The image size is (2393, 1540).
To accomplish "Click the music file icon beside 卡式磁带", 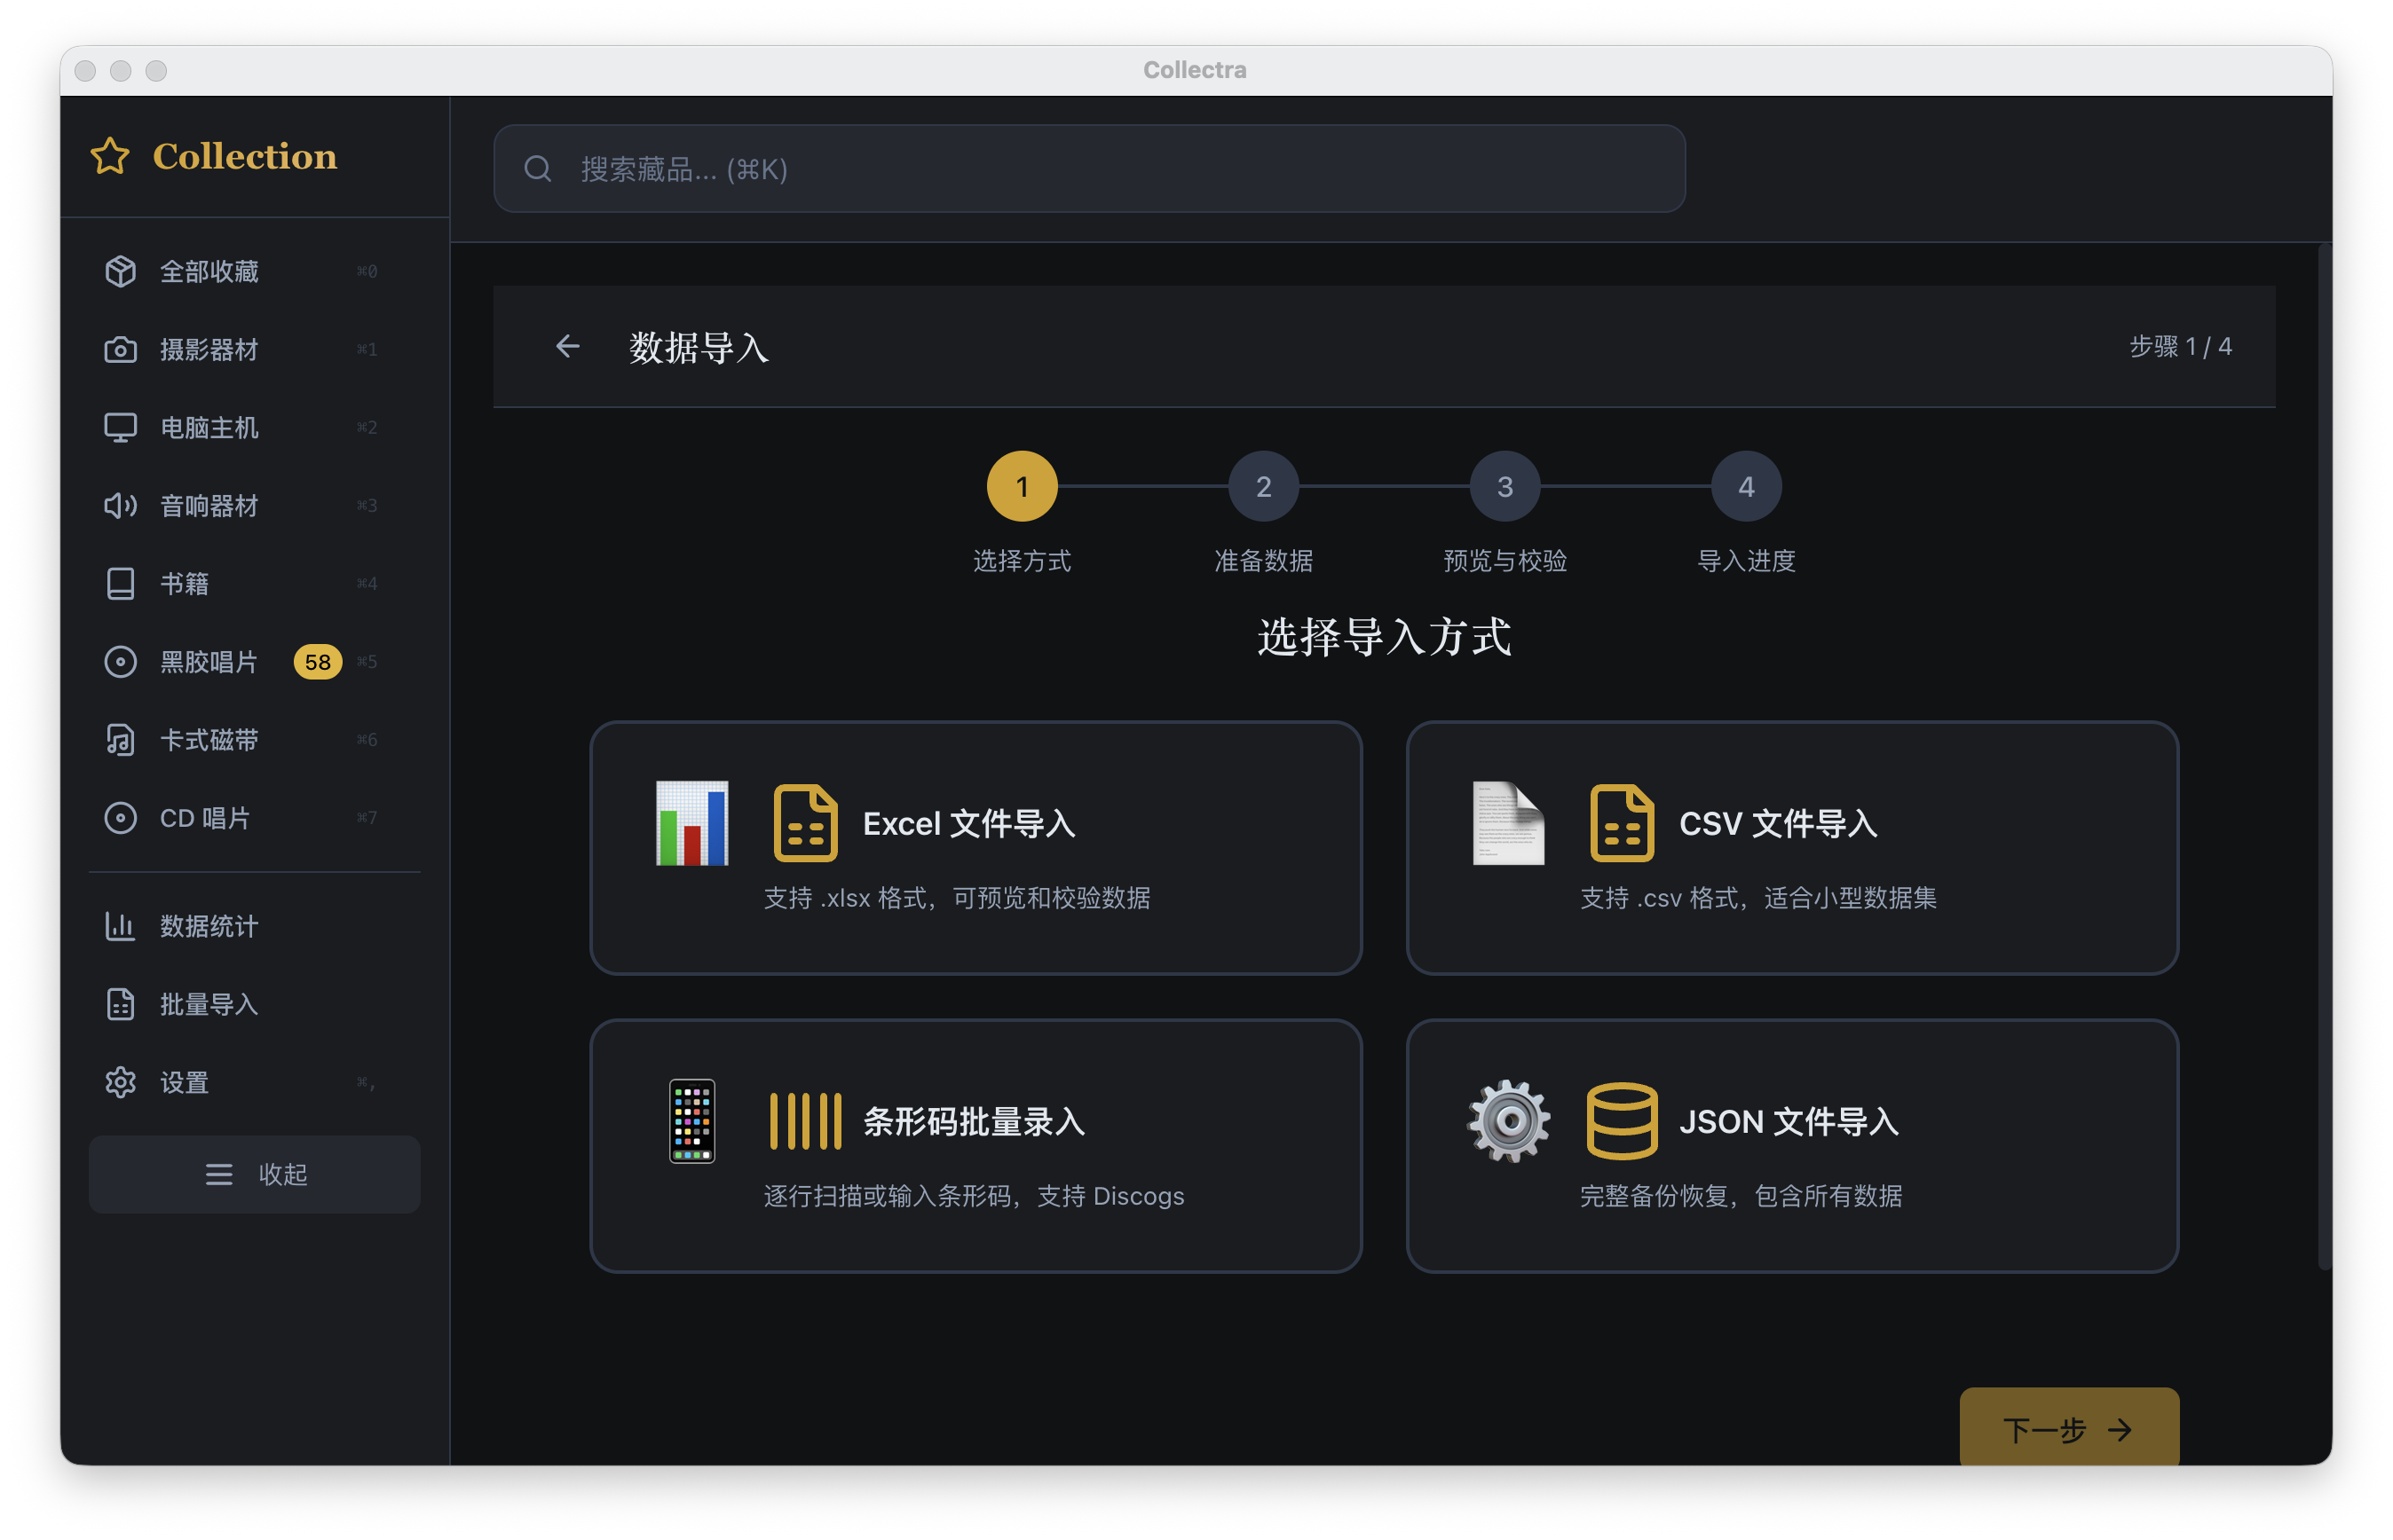I will (x=120, y=739).
